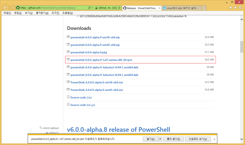
Task: Click package icon beside ubuntu 16.04 deb
Action: (x=68, y=75)
